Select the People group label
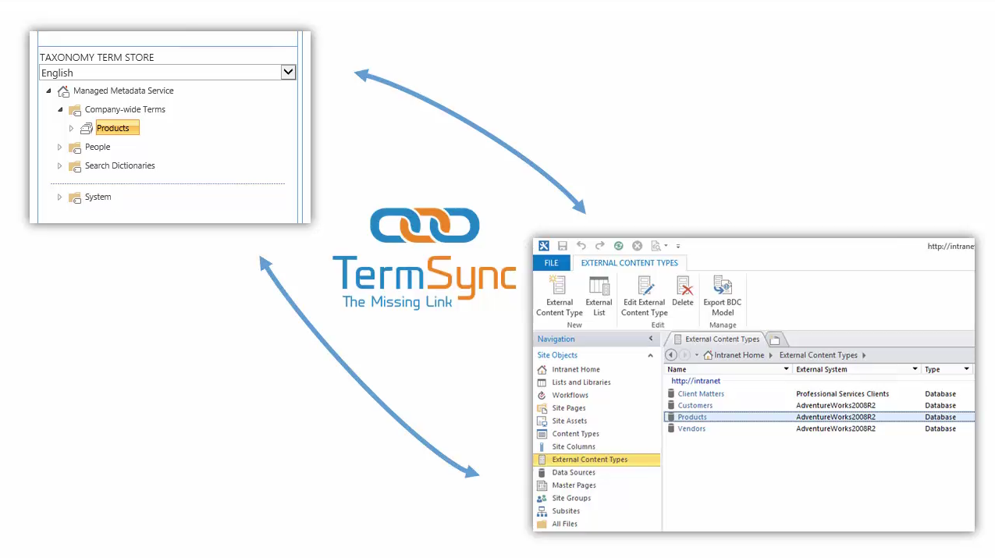 [x=98, y=147]
